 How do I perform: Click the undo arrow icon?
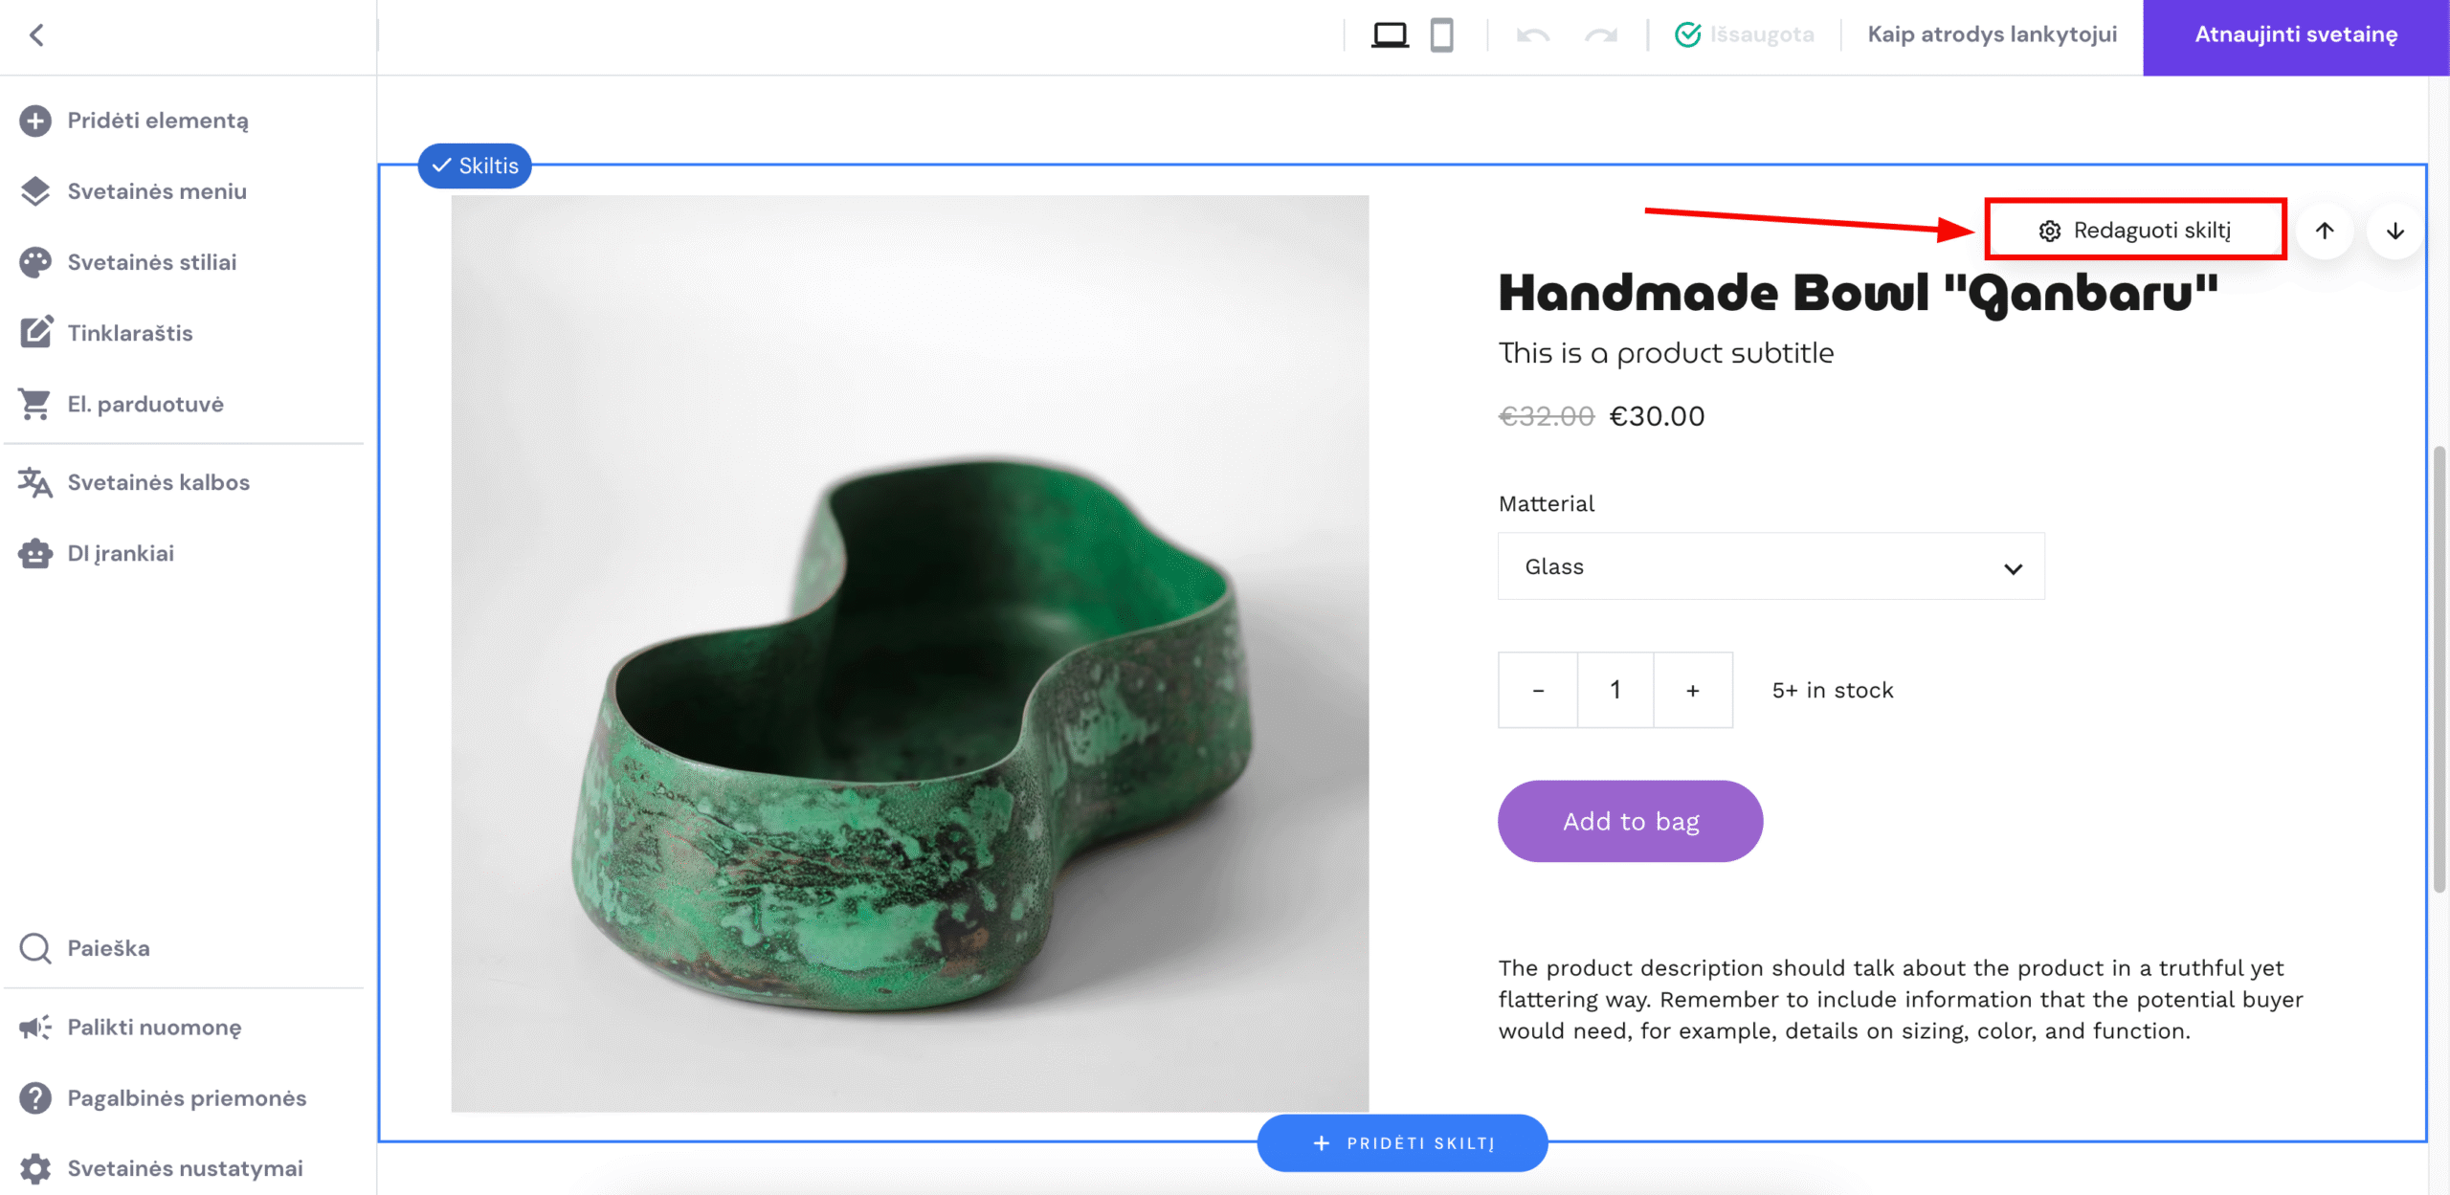click(x=1532, y=35)
